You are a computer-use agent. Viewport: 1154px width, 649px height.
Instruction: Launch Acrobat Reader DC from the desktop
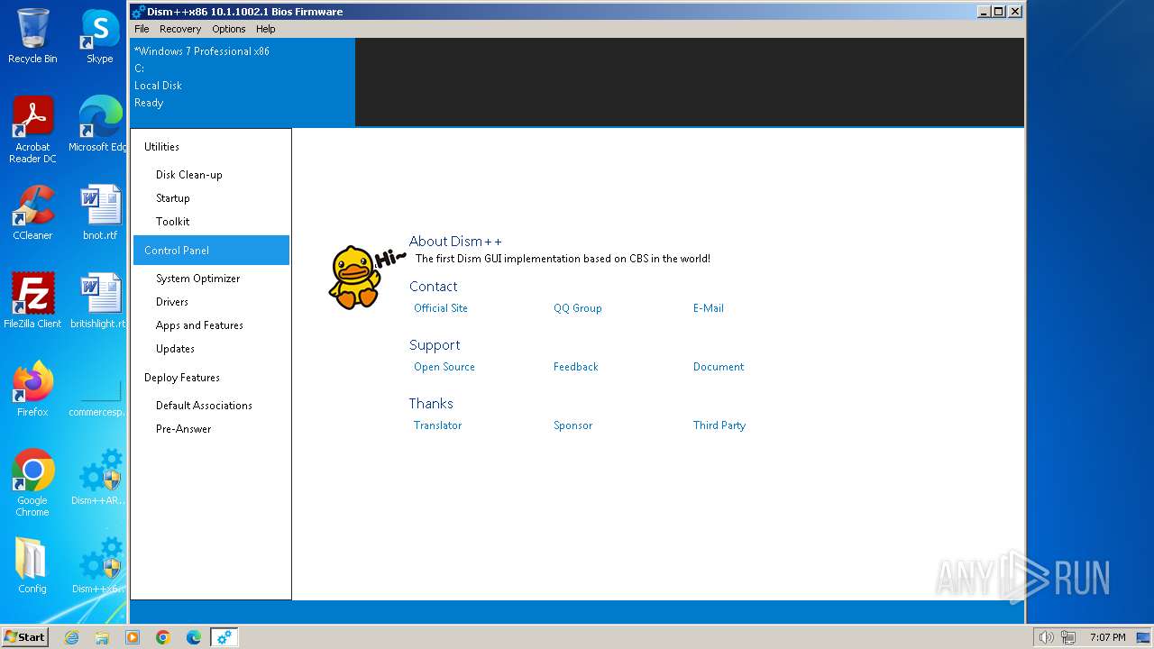32,129
